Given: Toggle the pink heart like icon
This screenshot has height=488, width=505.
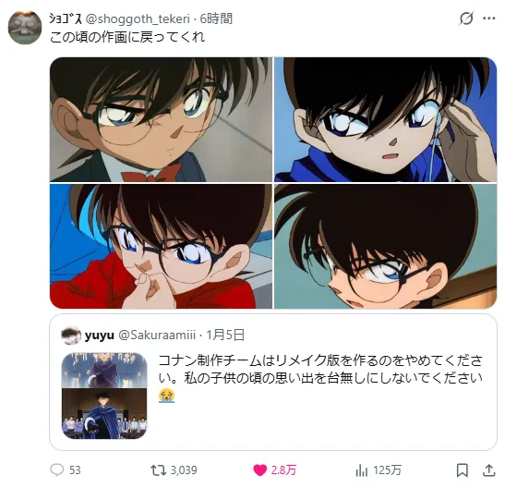Looking at the screenshot, I should point(260,470).
